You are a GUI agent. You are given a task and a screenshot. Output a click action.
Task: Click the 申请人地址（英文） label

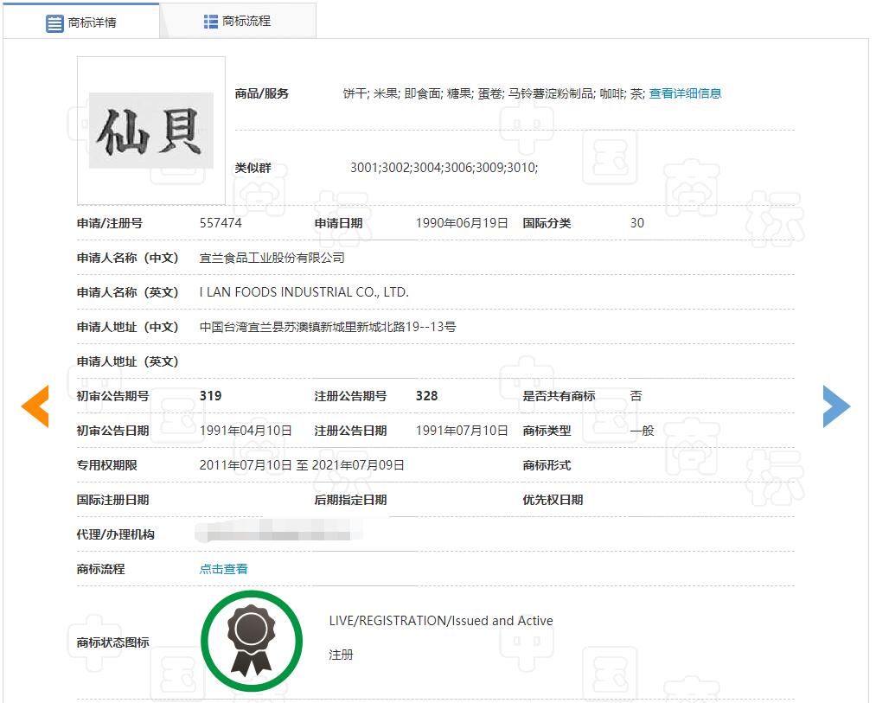point(127,361)
